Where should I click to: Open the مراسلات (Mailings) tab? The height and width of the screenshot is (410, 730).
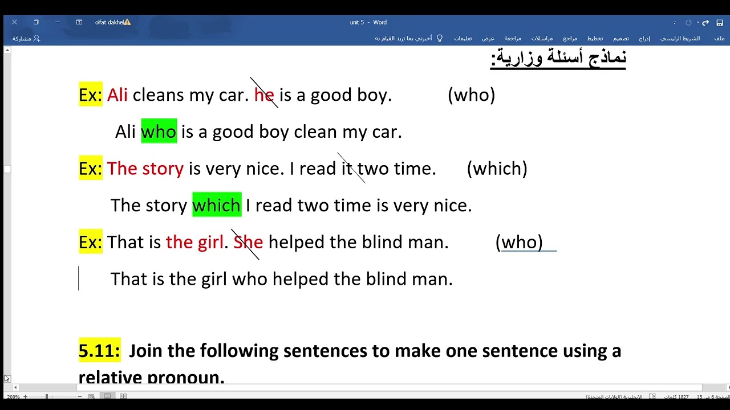click(542, 38)
